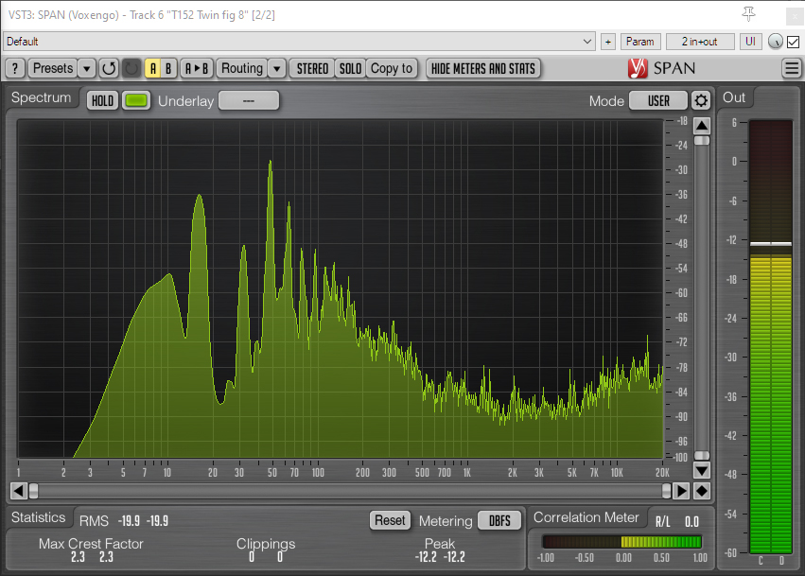Screen dimensions: 805x576
Task: Copy state A to B
Action: [197, 68]
